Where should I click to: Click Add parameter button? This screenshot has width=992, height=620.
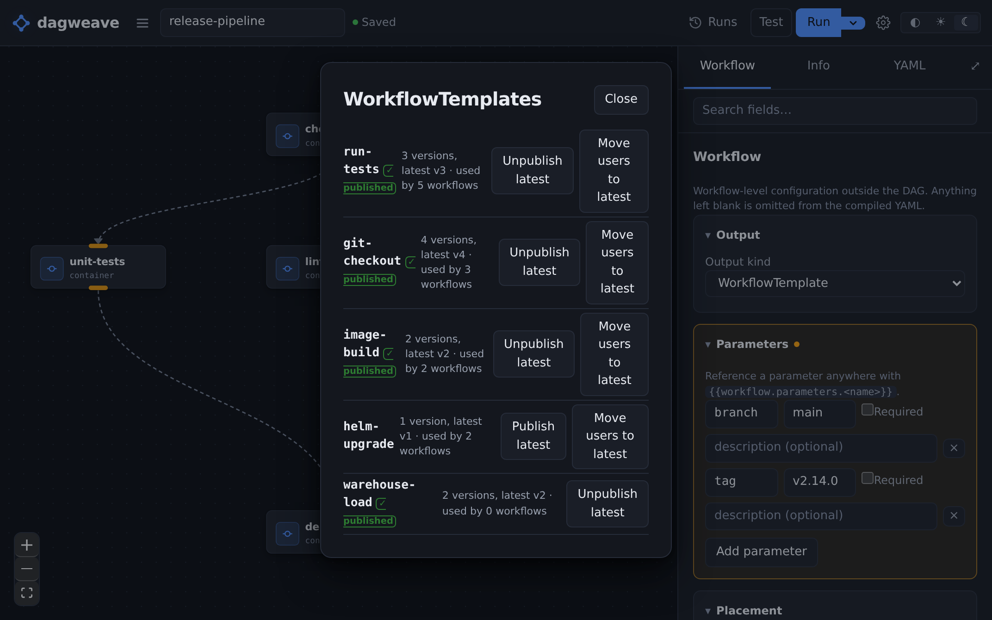pos(761,552)
